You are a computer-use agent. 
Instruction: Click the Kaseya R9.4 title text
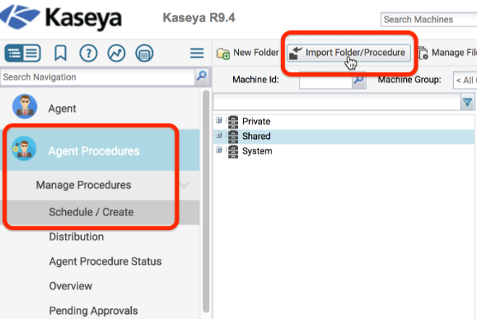coord(199,17)
